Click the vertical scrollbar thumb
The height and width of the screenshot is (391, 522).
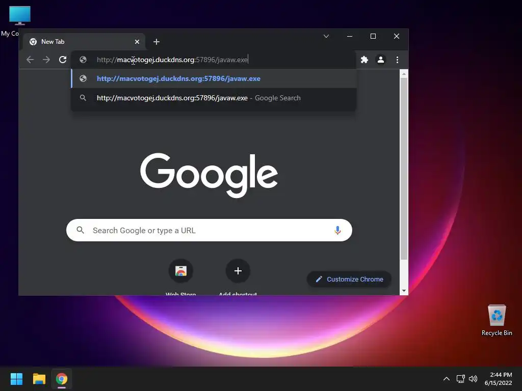(x=404, y=169)
